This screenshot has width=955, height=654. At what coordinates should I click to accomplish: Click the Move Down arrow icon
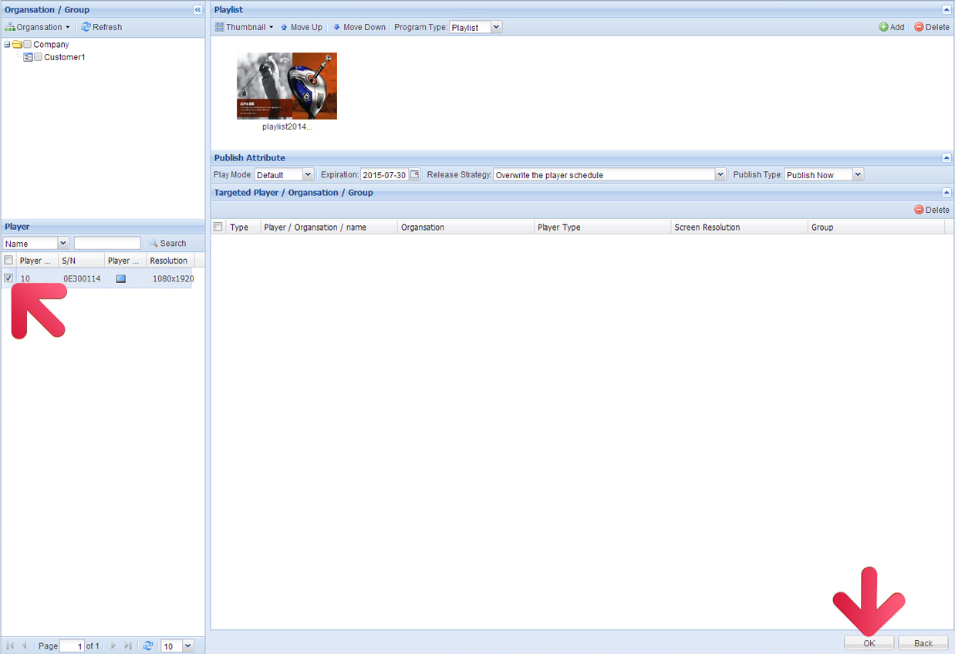[x=336, y=27]
